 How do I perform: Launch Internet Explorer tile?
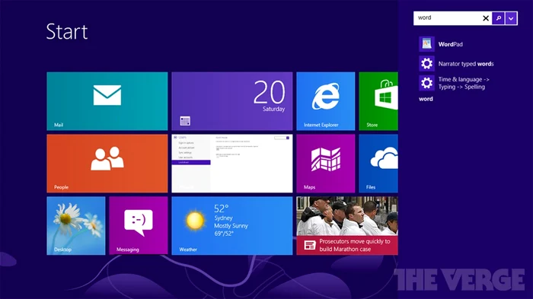pos(326,101)
